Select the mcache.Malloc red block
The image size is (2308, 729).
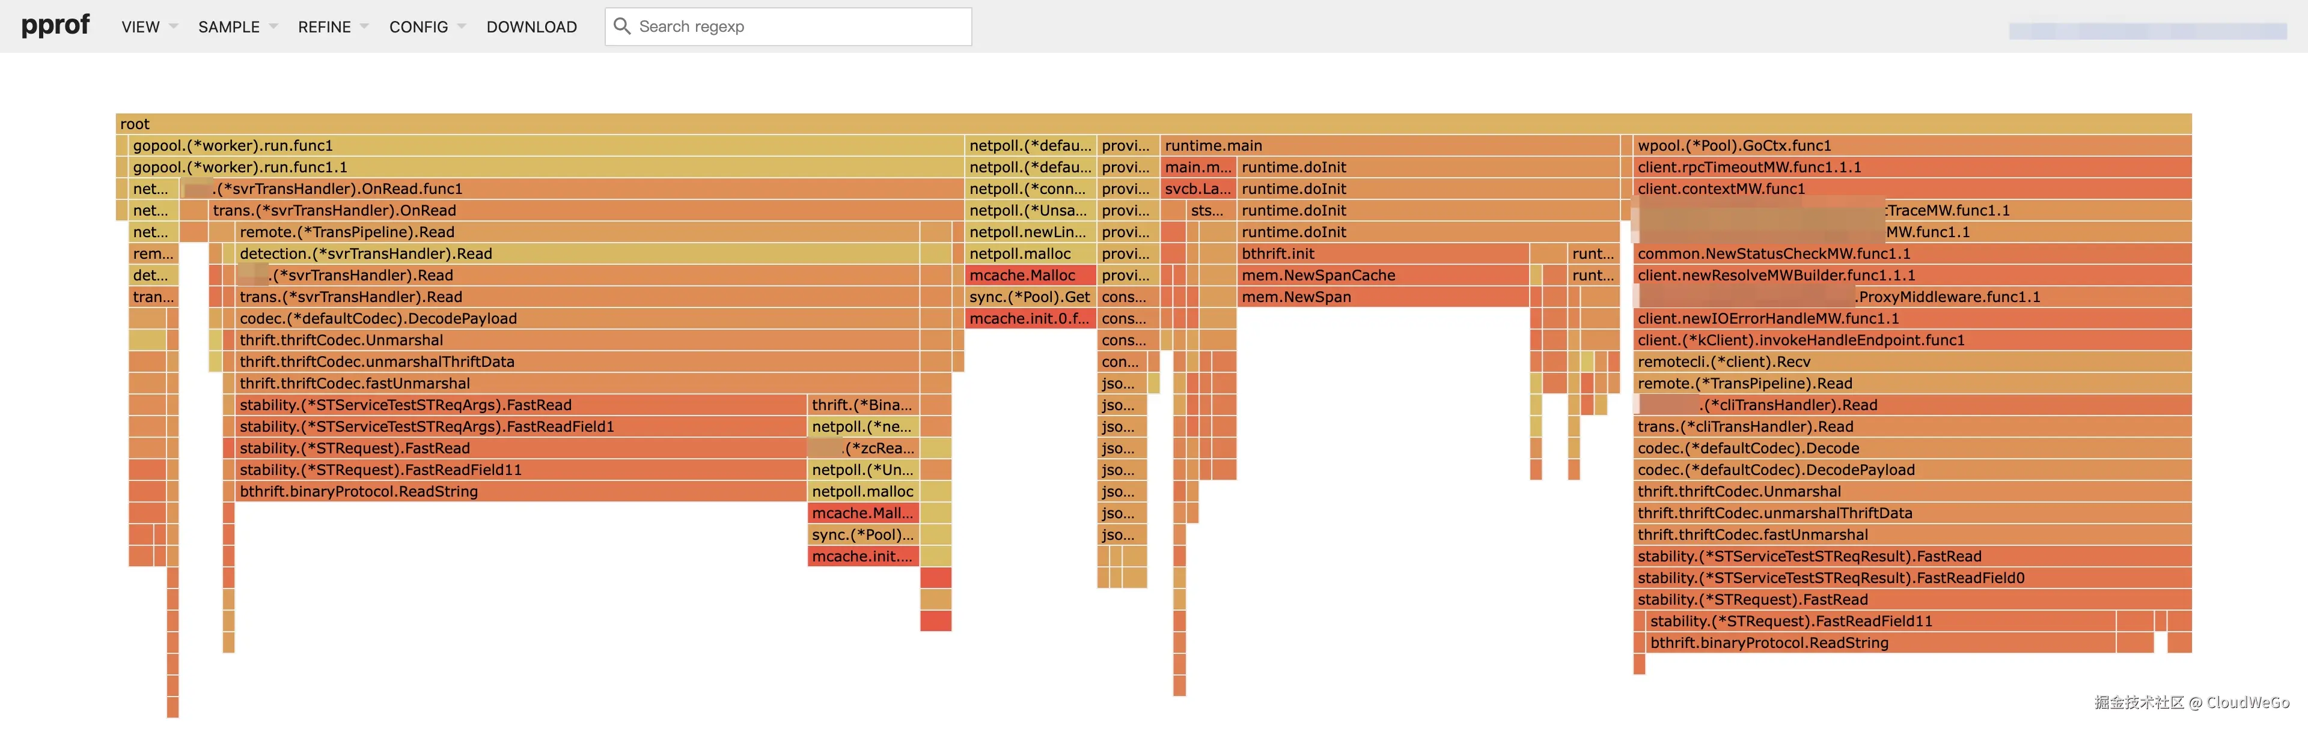(1030, 275)
